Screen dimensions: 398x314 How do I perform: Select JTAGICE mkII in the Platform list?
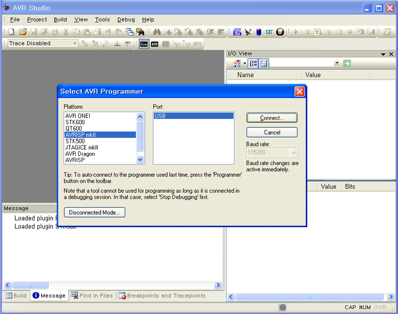point(100,147)
